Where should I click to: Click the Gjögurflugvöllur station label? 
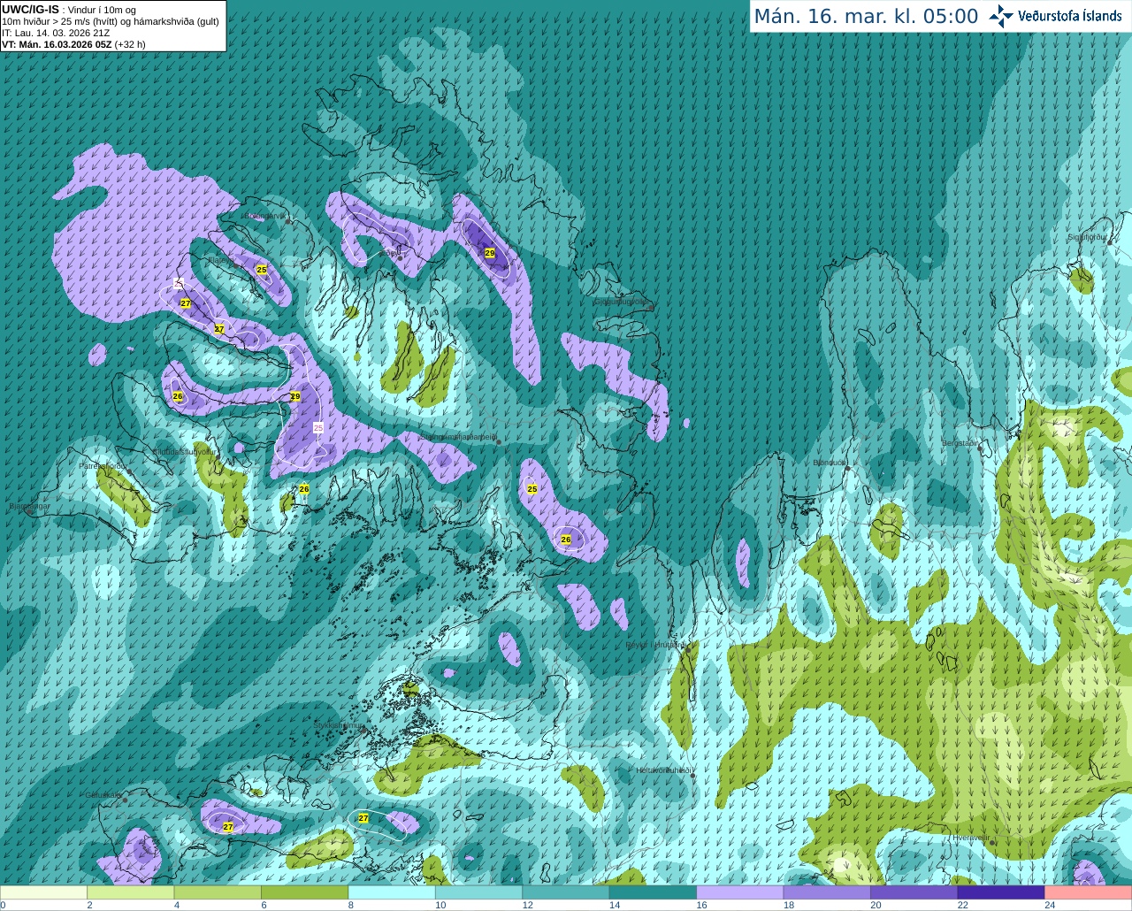[x=622, y=302]
